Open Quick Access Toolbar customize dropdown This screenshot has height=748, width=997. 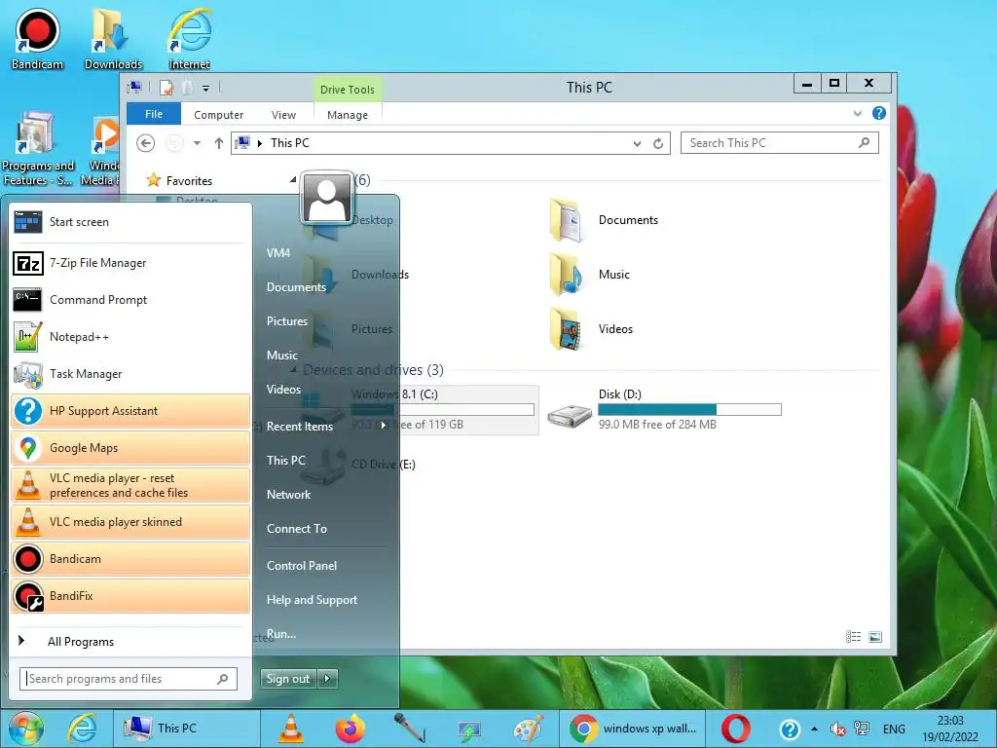pos(206,88)
